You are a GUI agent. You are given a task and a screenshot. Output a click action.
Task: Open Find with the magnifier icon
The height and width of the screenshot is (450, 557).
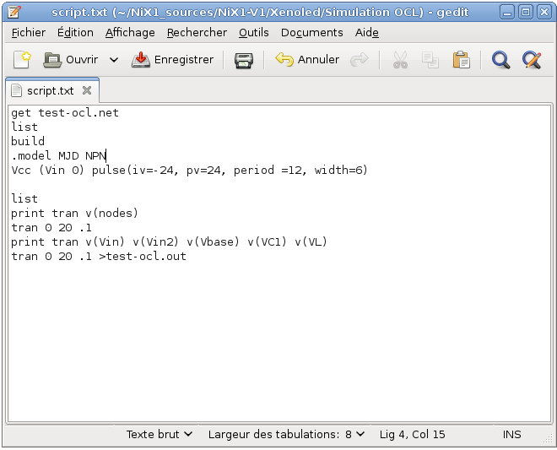click(x=501, y=60)
